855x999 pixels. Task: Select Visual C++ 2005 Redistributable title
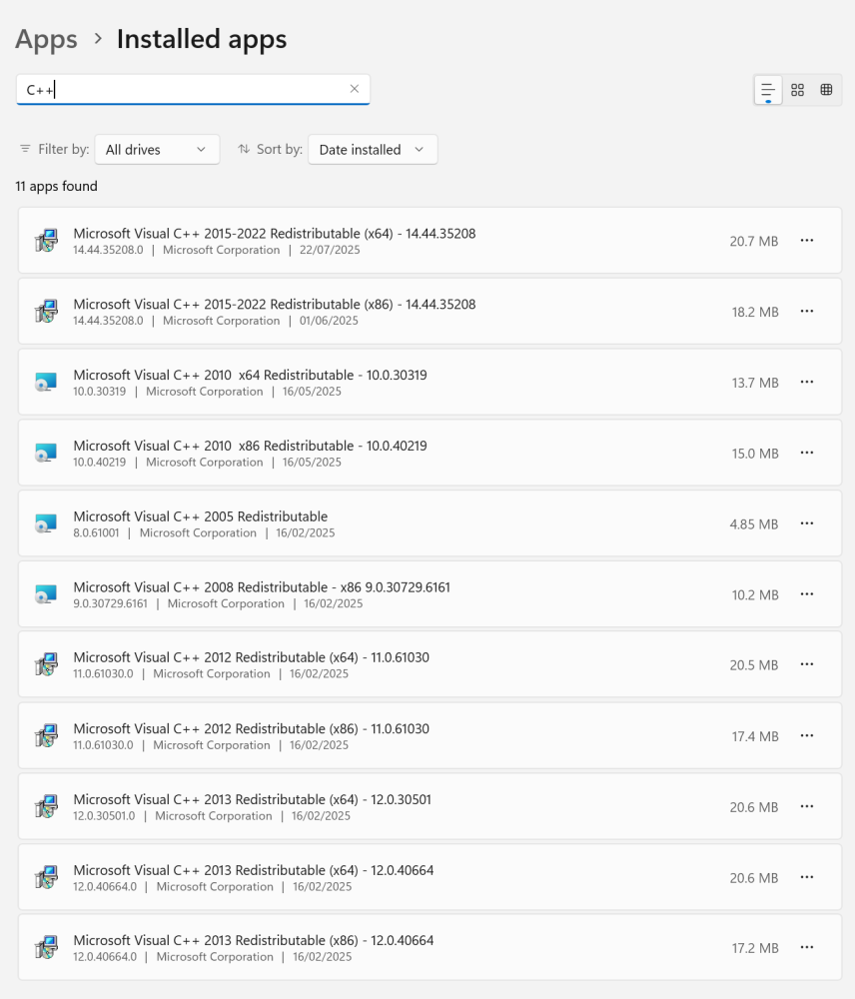pyautogui.click(x=201, y=516)
